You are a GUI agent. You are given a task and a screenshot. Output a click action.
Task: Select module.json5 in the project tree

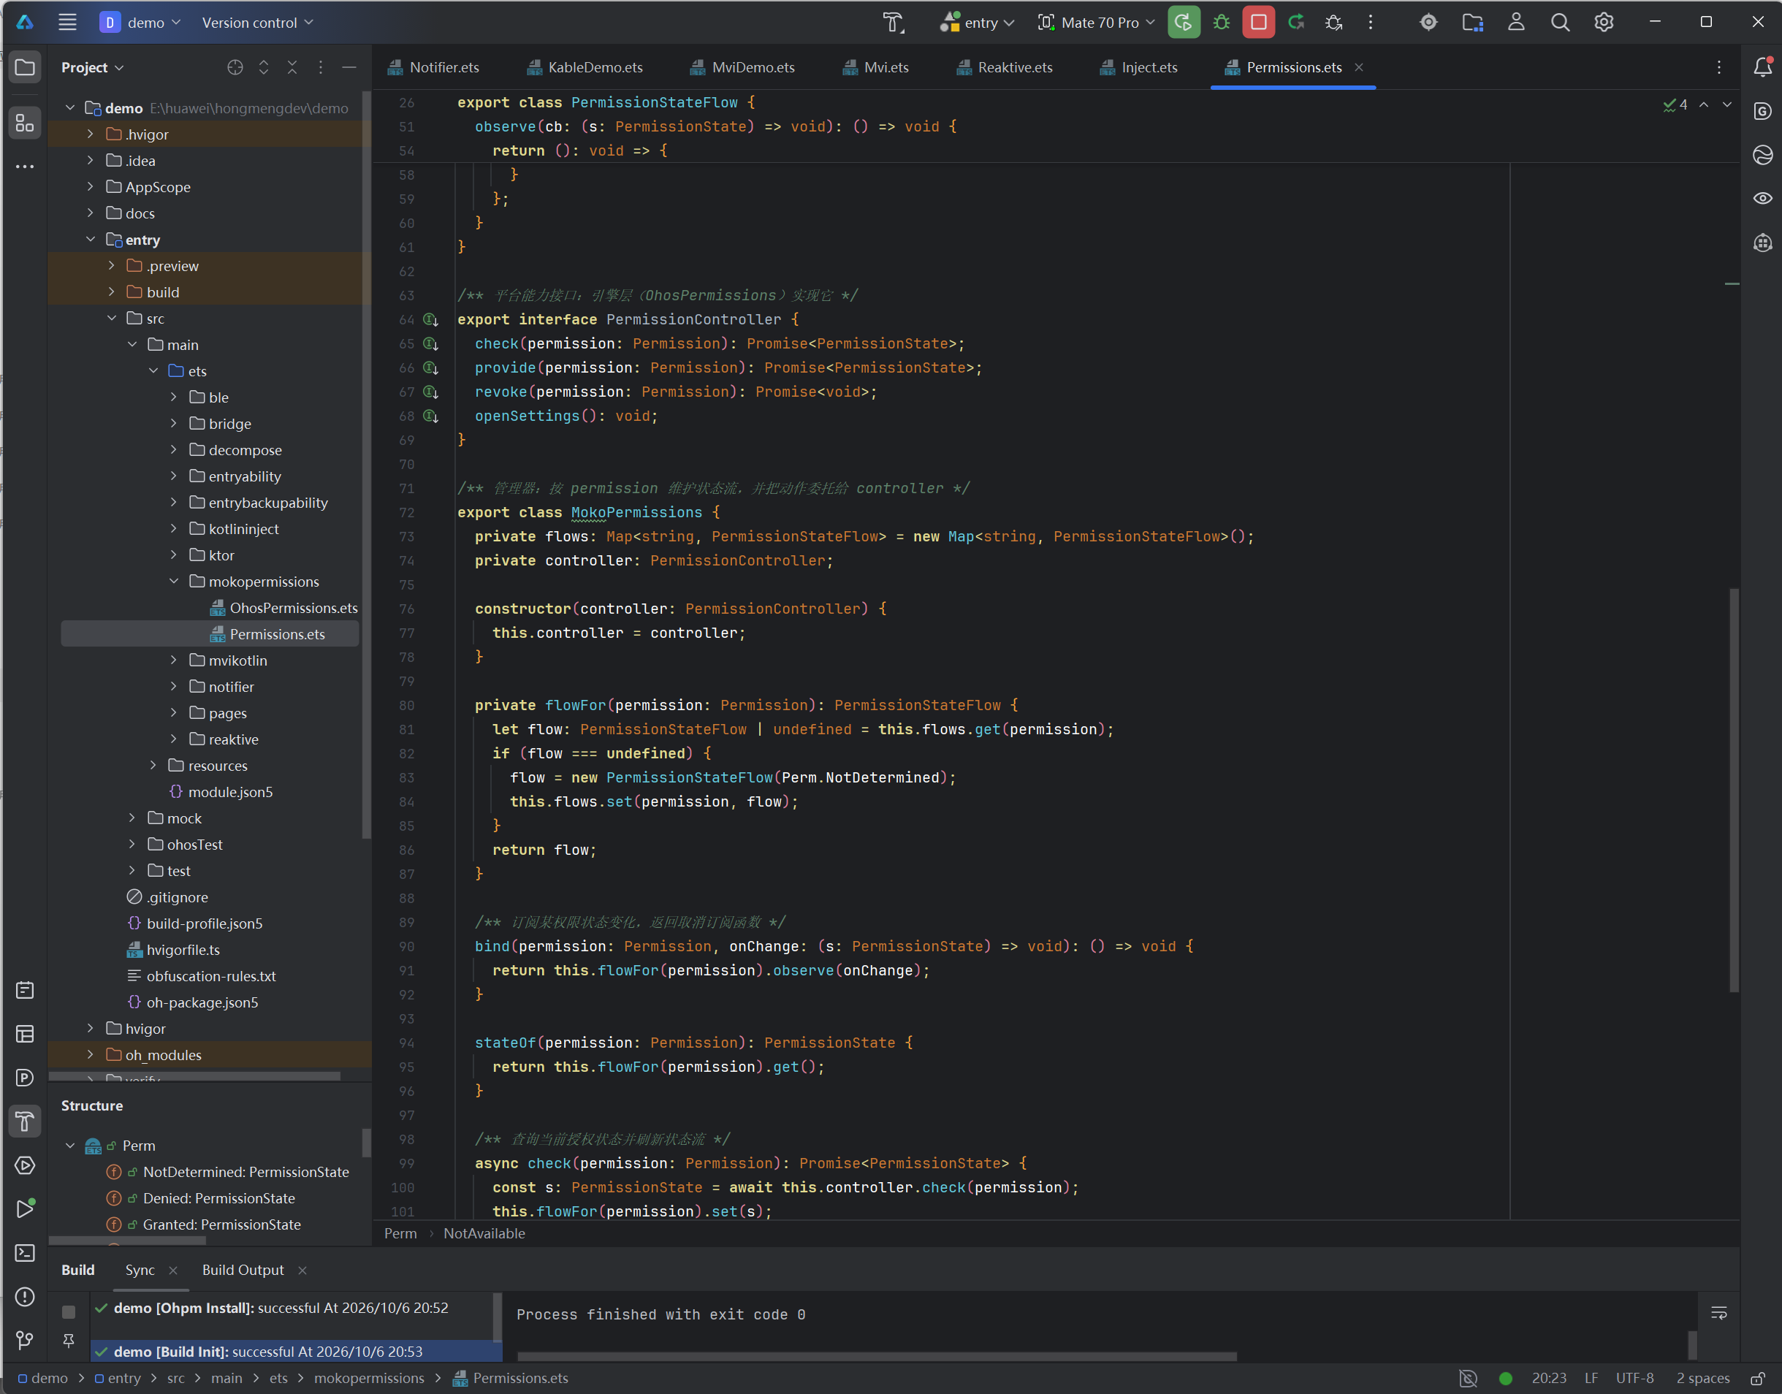click(221, 793)
